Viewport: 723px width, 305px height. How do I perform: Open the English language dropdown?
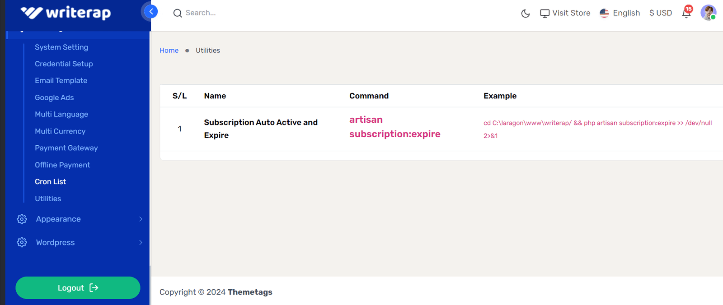click(626, 13)
